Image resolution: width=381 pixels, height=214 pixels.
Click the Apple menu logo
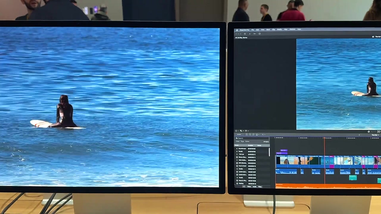click(237, 30)
